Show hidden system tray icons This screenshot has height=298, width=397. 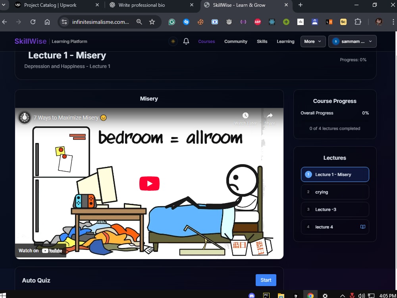(342, 296)
